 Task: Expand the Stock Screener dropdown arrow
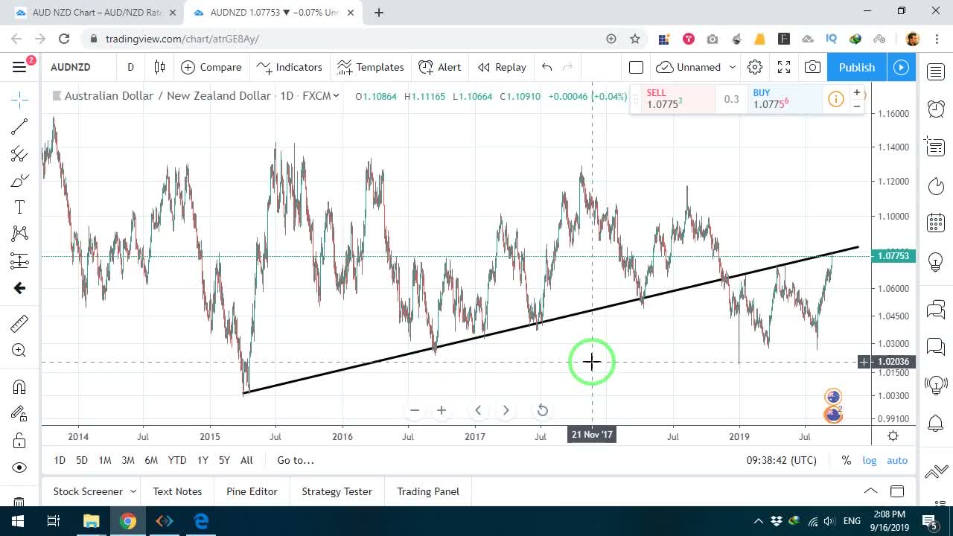pos(133,491)
